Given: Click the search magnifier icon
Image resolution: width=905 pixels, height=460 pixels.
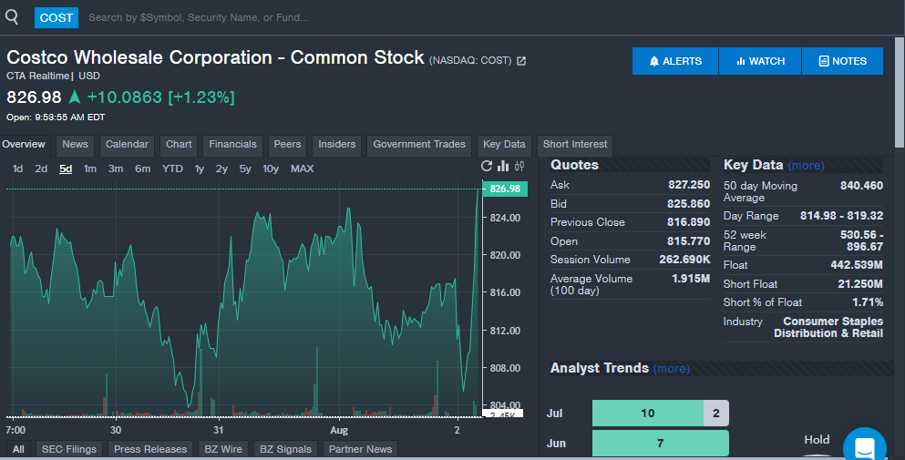Looking at the screenshot, I should pos(12,17).
